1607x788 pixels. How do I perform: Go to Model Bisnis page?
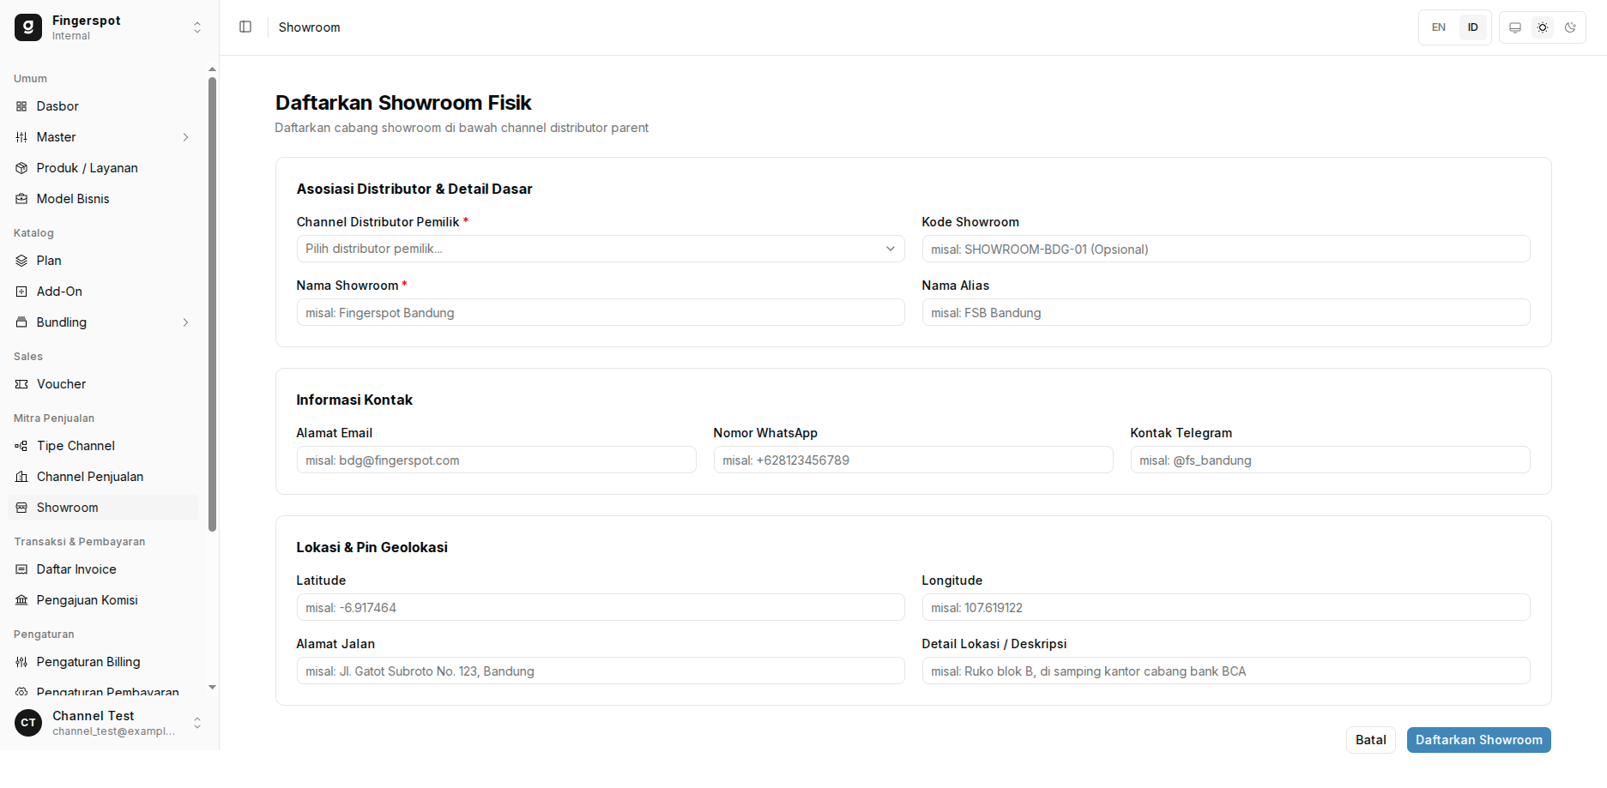103,199
